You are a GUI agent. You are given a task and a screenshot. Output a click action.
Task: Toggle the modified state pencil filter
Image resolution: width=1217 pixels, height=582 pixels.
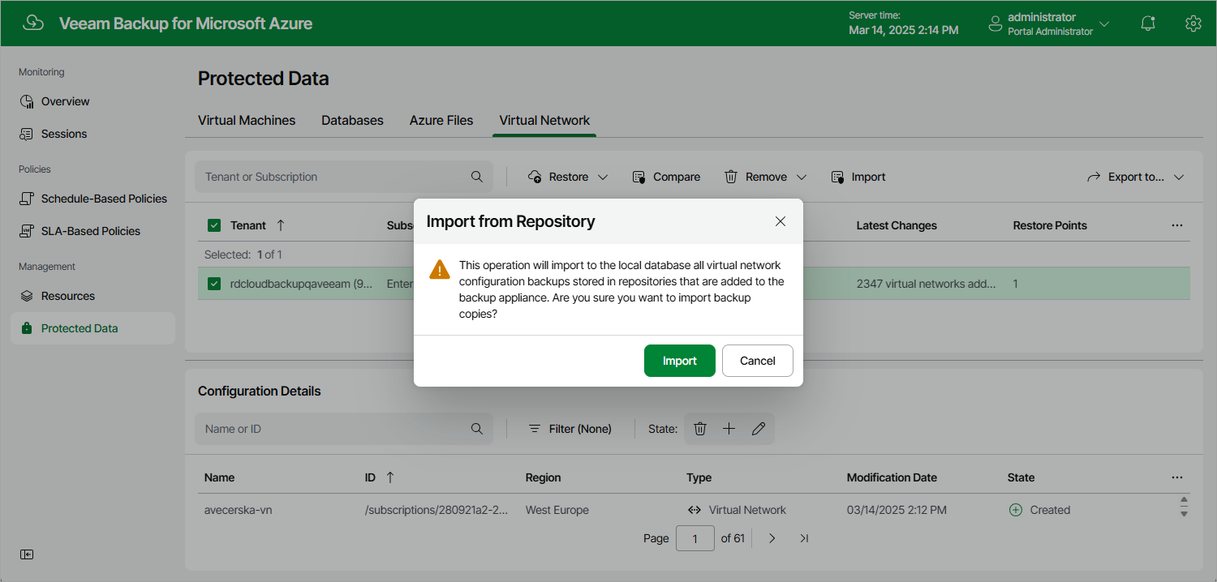(759, 429)
